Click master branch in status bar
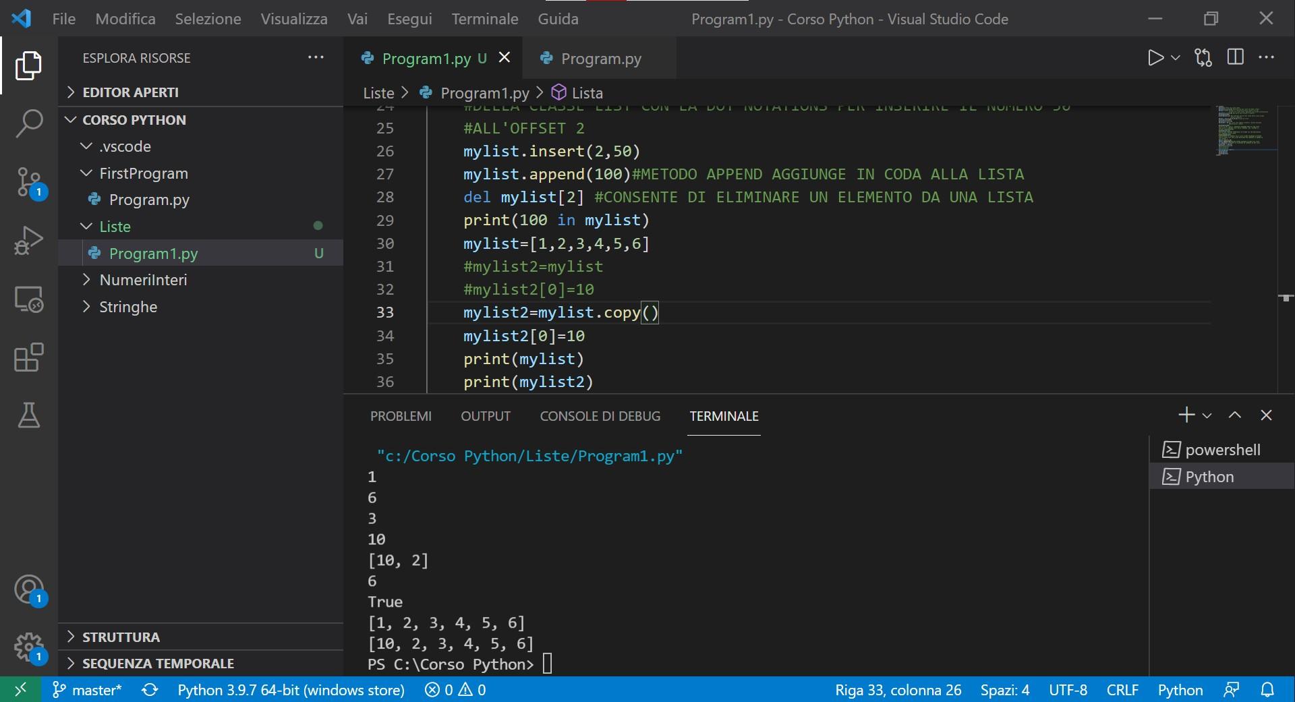The image size is (1295, 702). click(87, 689)
